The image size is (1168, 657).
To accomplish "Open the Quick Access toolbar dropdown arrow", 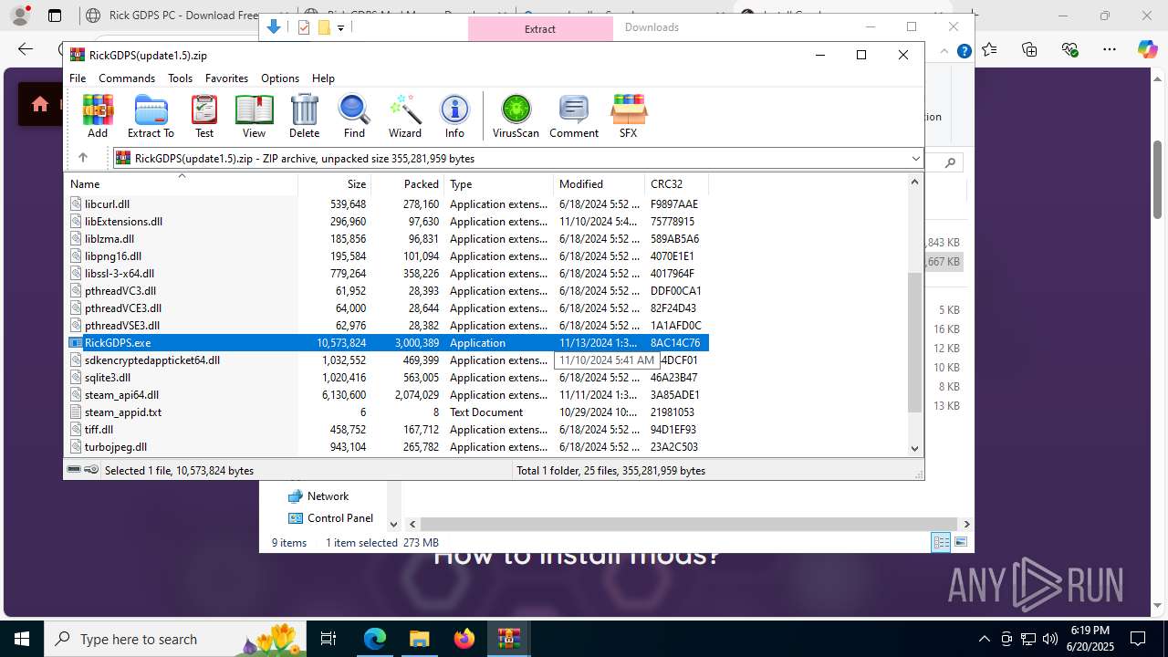I will tap(340, 28).
